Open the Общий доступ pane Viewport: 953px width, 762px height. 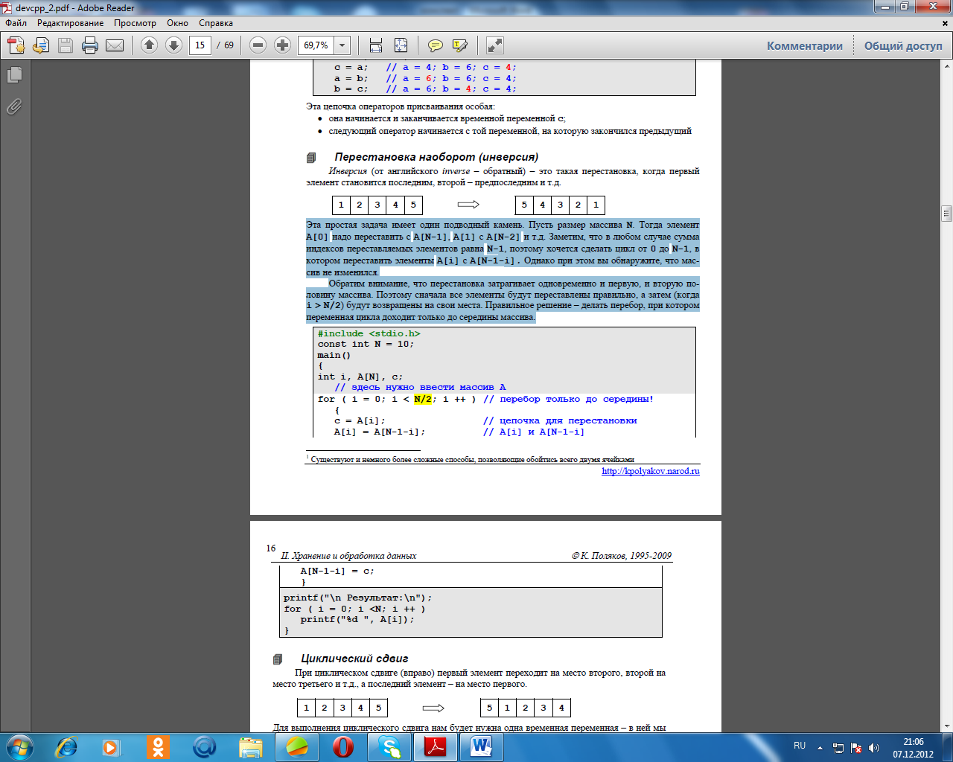tap(903, 46)
